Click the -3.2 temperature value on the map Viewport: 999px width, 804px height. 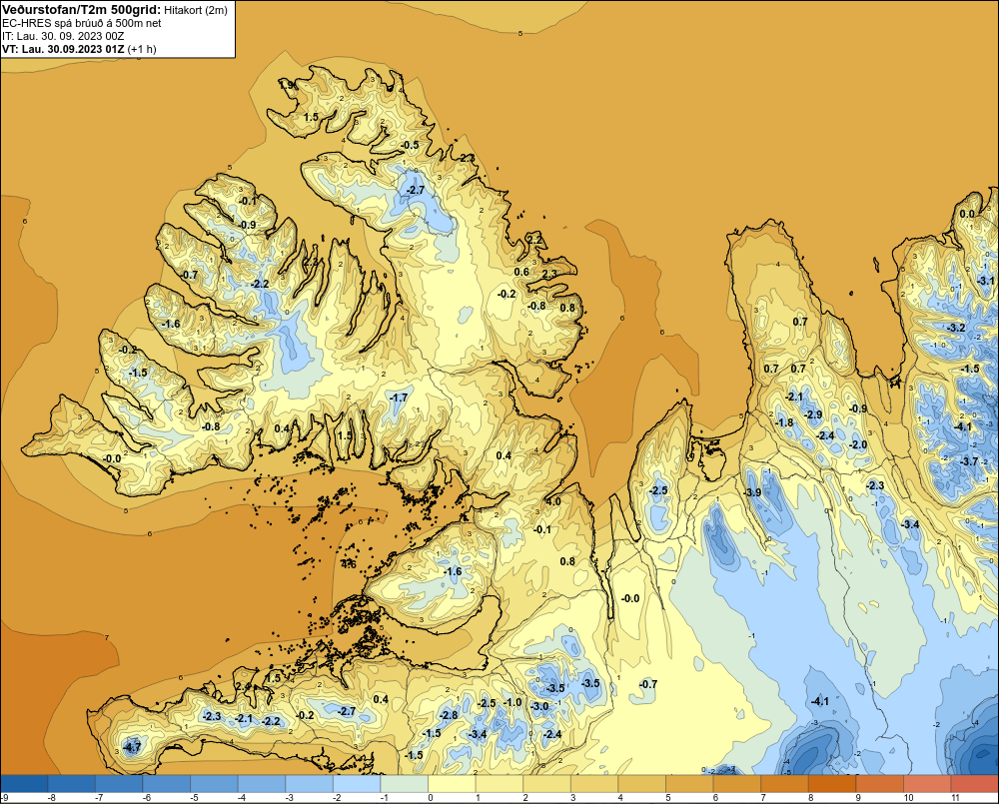coord(956,328)
